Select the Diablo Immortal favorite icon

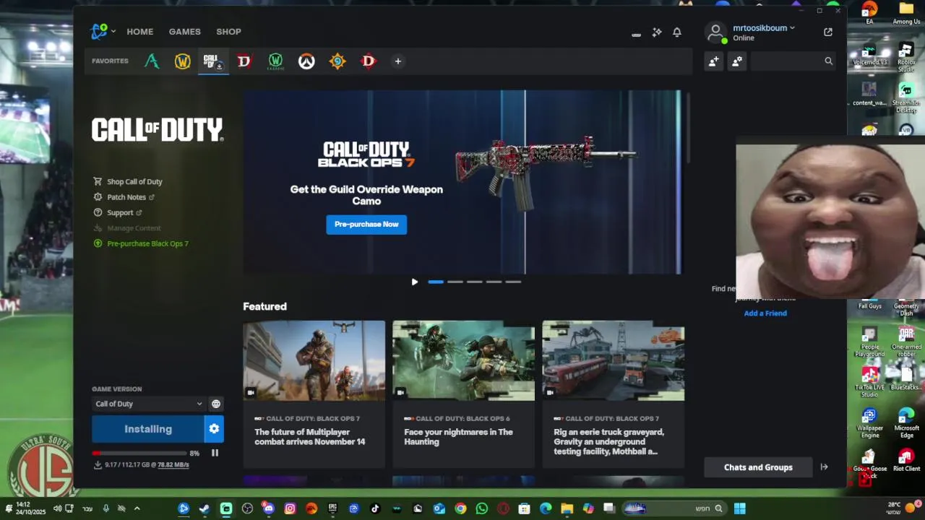point(369,61)
